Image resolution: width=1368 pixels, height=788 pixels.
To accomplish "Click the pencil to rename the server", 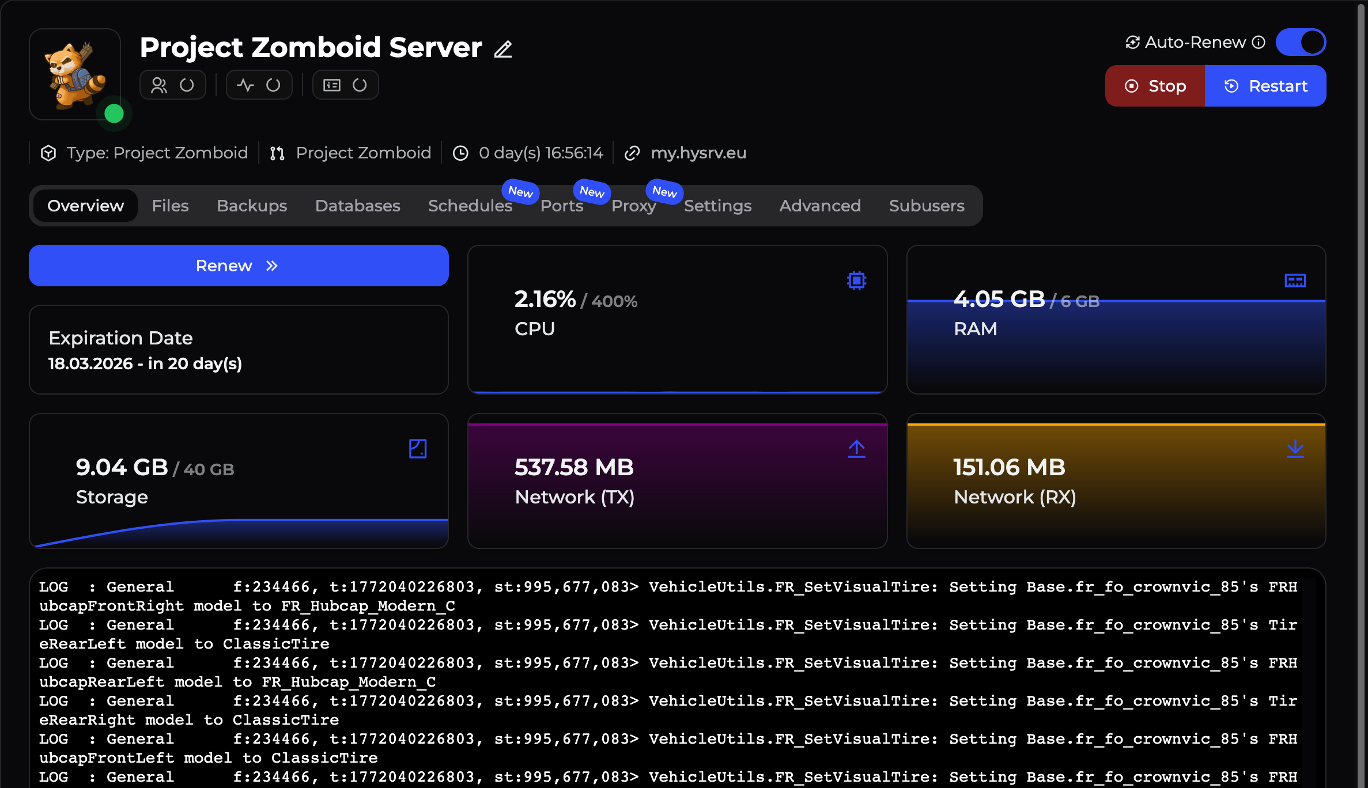I will 502,50.
